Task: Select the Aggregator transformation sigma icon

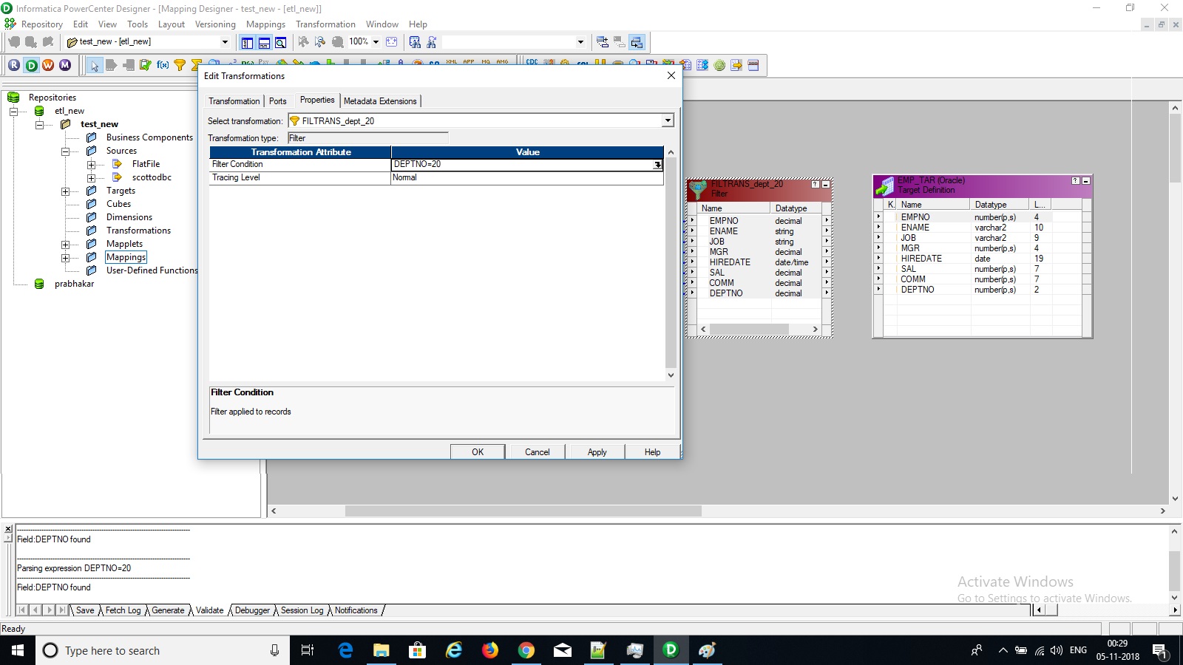Action: (x=196, y=65)
